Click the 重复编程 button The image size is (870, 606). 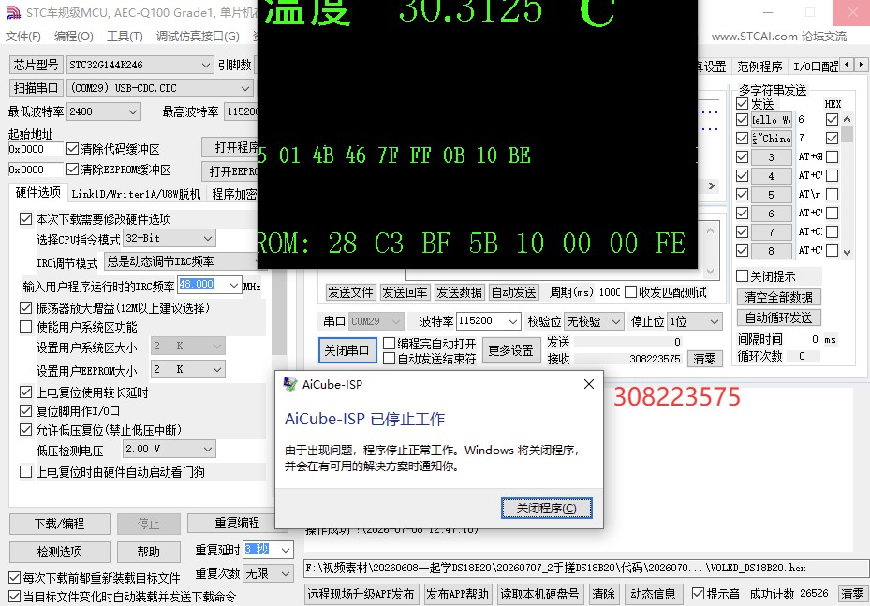[237, 523]
